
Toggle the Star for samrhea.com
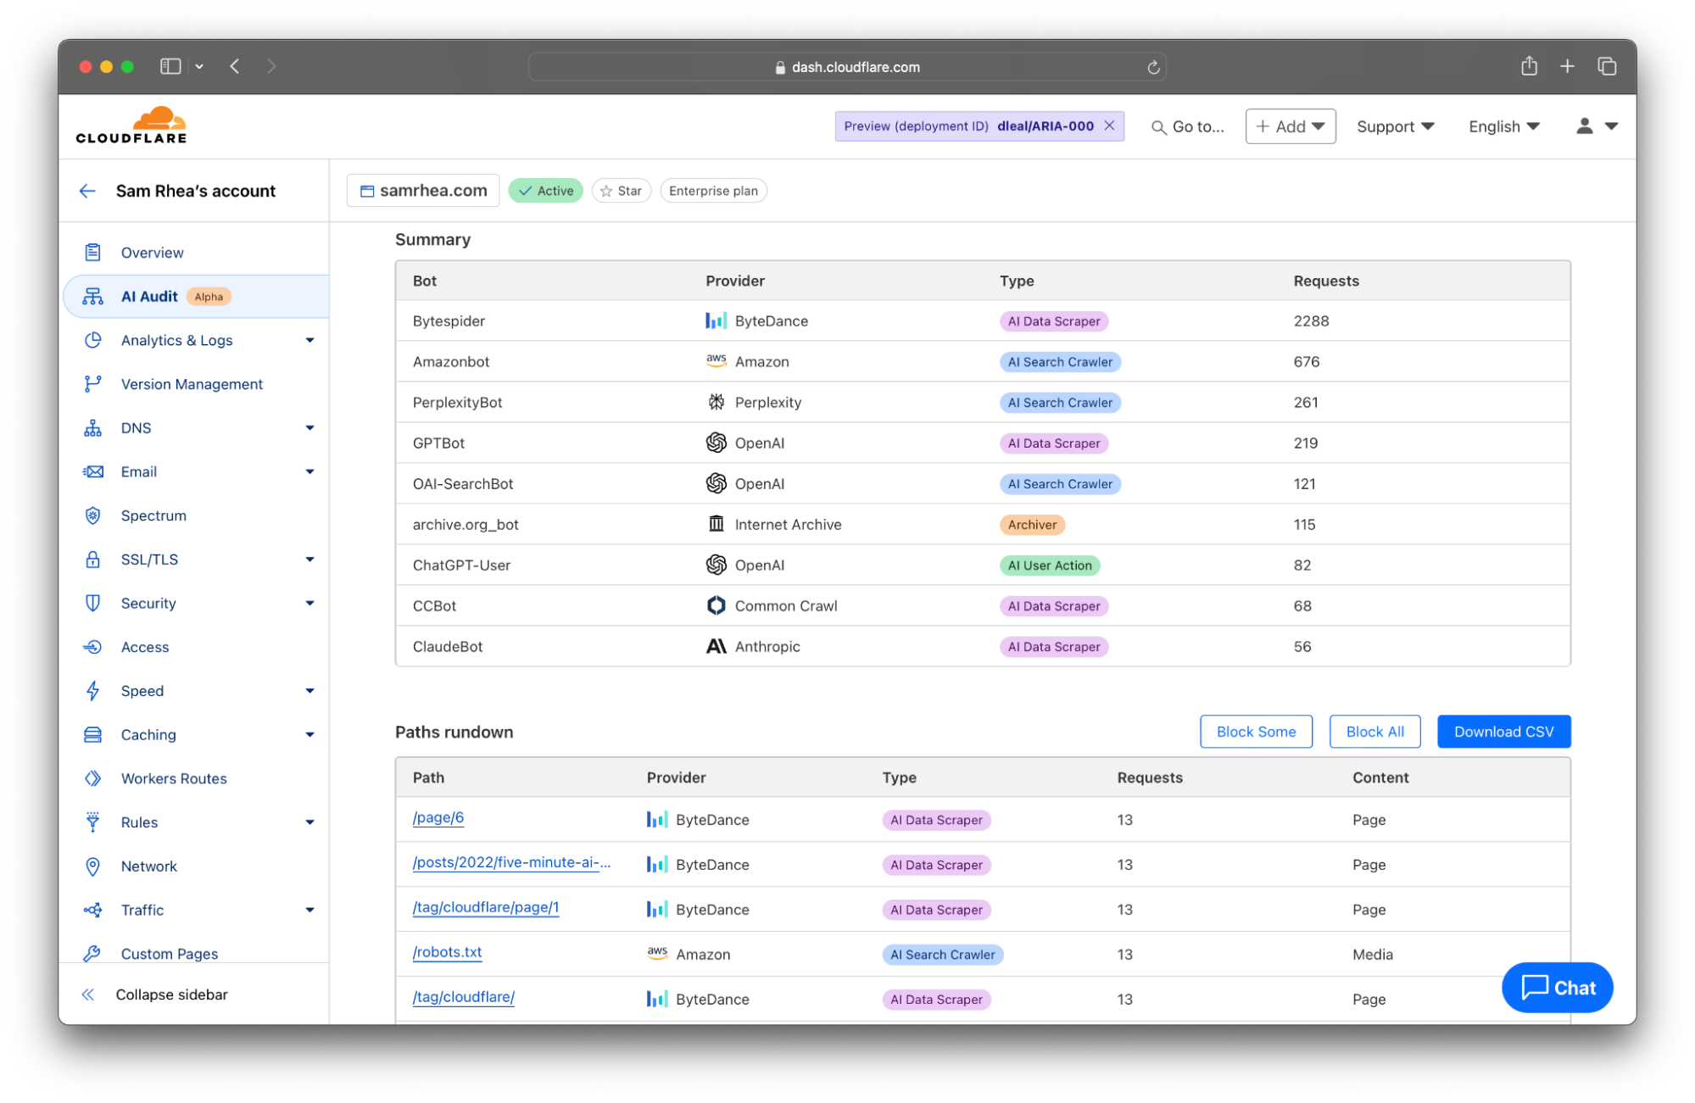click(621, 190)
